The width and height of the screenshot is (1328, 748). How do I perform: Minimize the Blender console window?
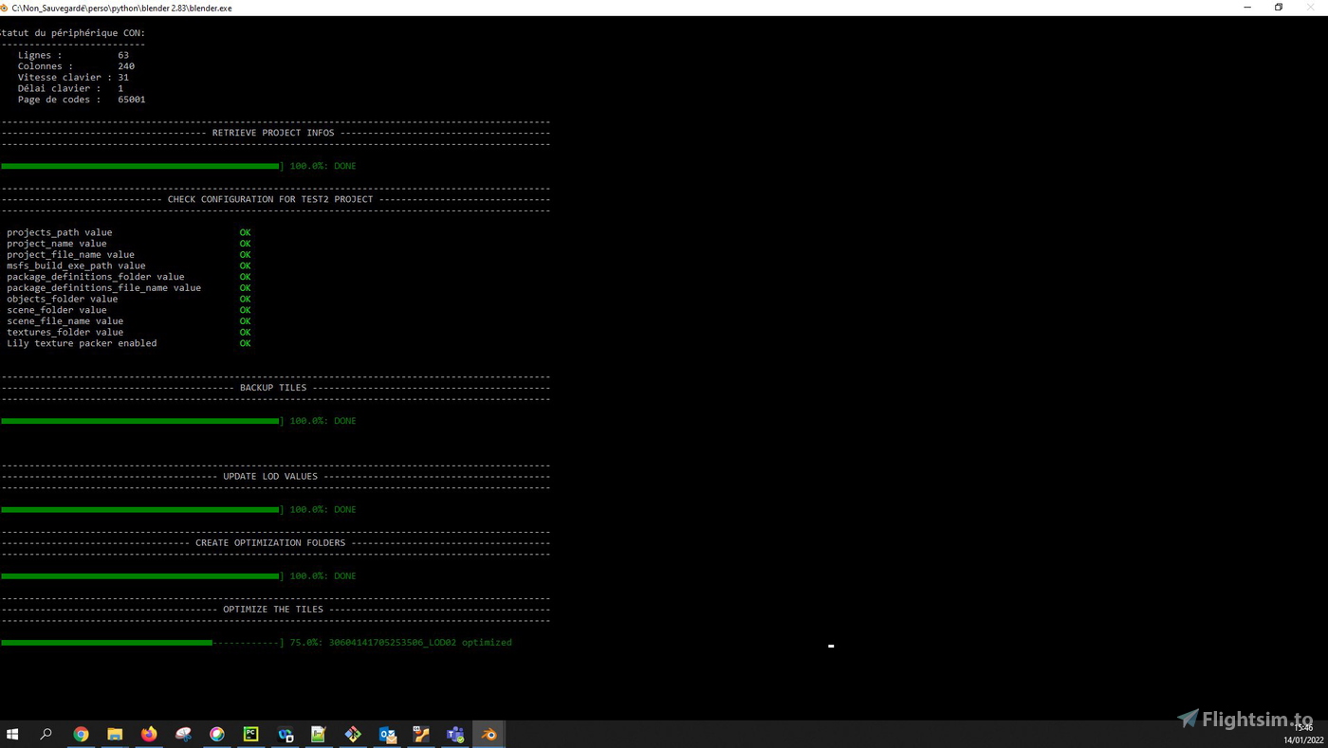coord(1247,8)
